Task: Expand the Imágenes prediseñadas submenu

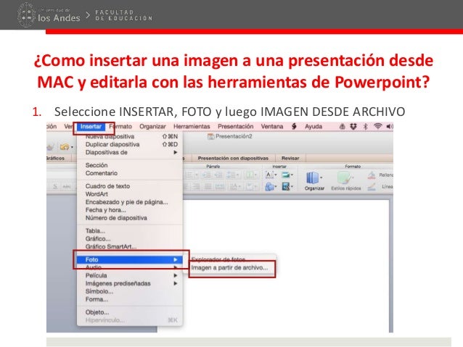Action: click(130, 283)
